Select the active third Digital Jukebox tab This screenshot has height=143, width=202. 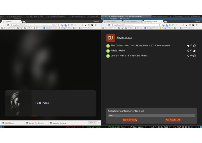153,22
